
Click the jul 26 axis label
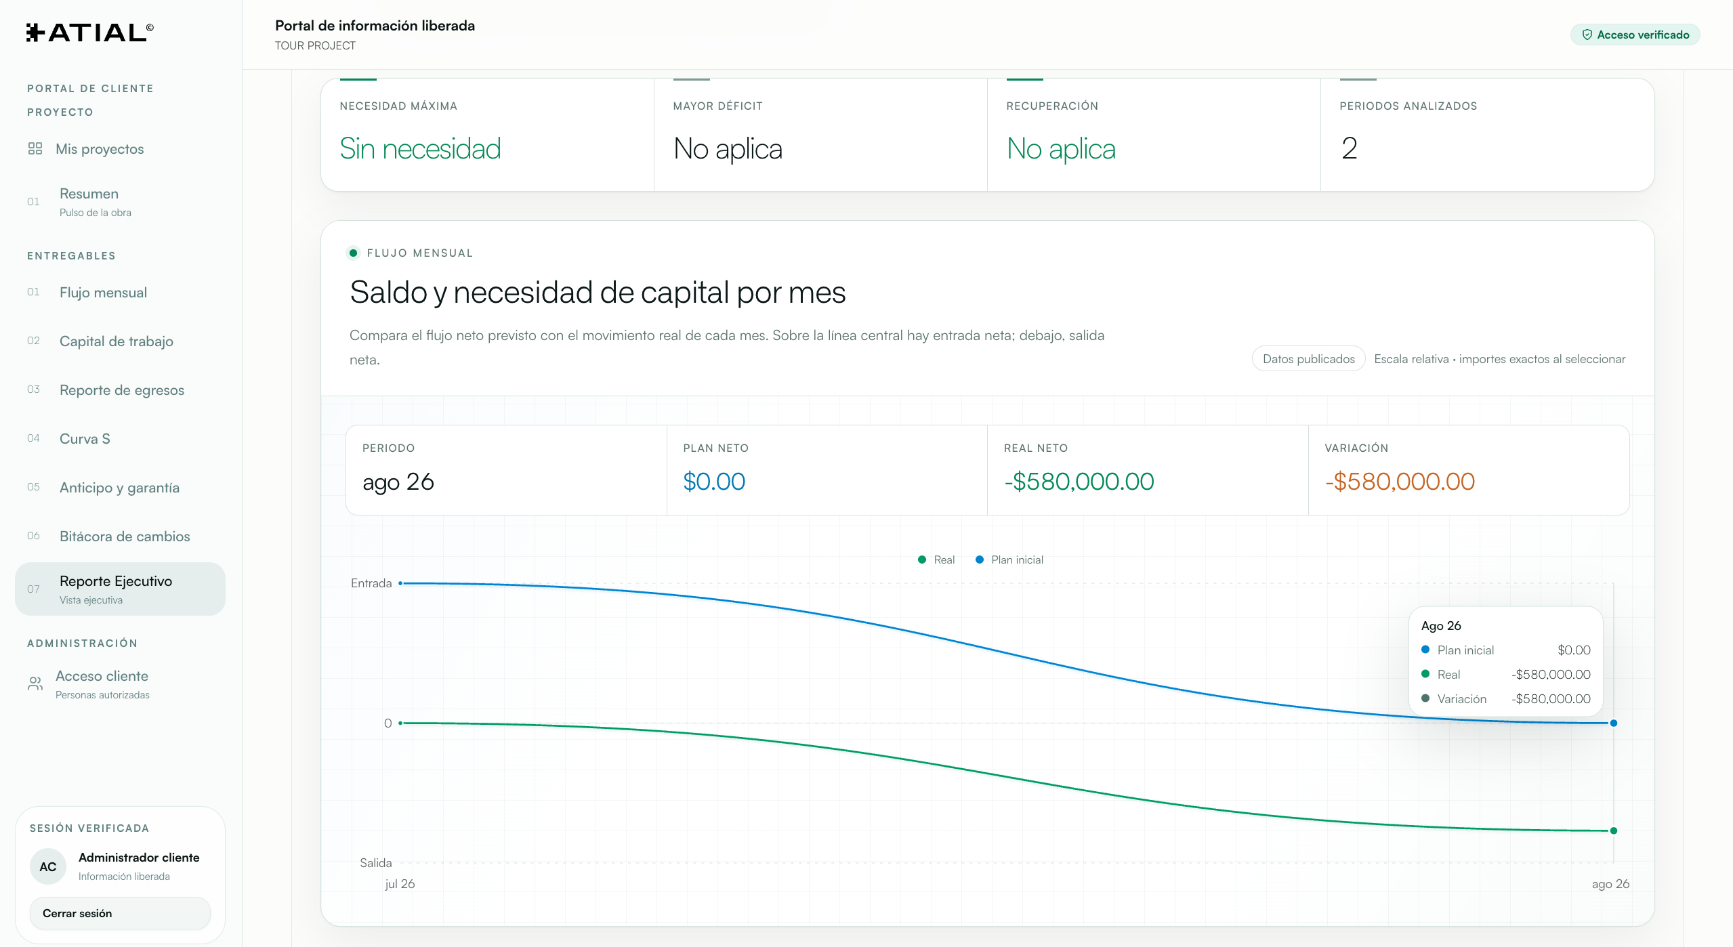tap(400, 884)
